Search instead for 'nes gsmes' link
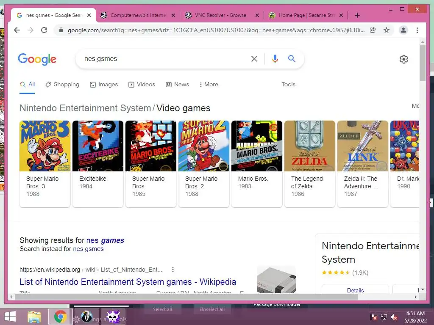Viewport: 434px width, 325px height. [88, 249]
